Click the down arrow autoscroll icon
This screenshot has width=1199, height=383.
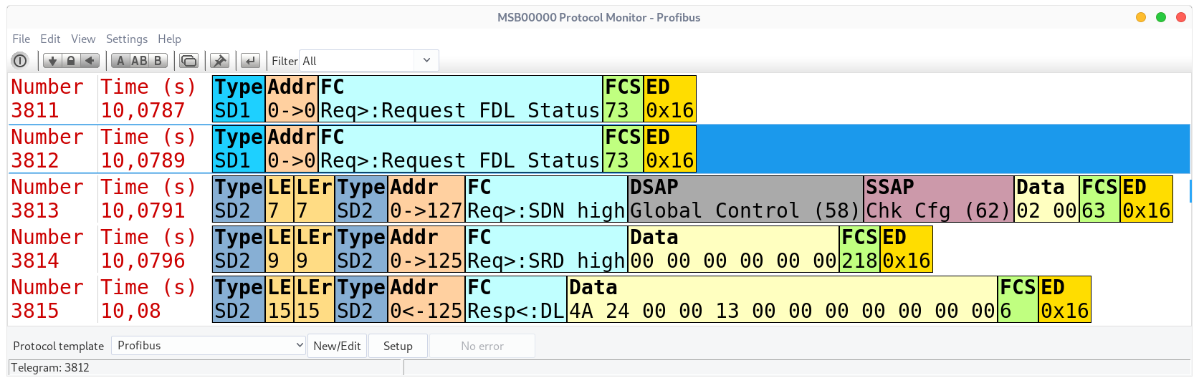click(52, 61)
